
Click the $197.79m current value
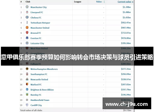point(126,90)
